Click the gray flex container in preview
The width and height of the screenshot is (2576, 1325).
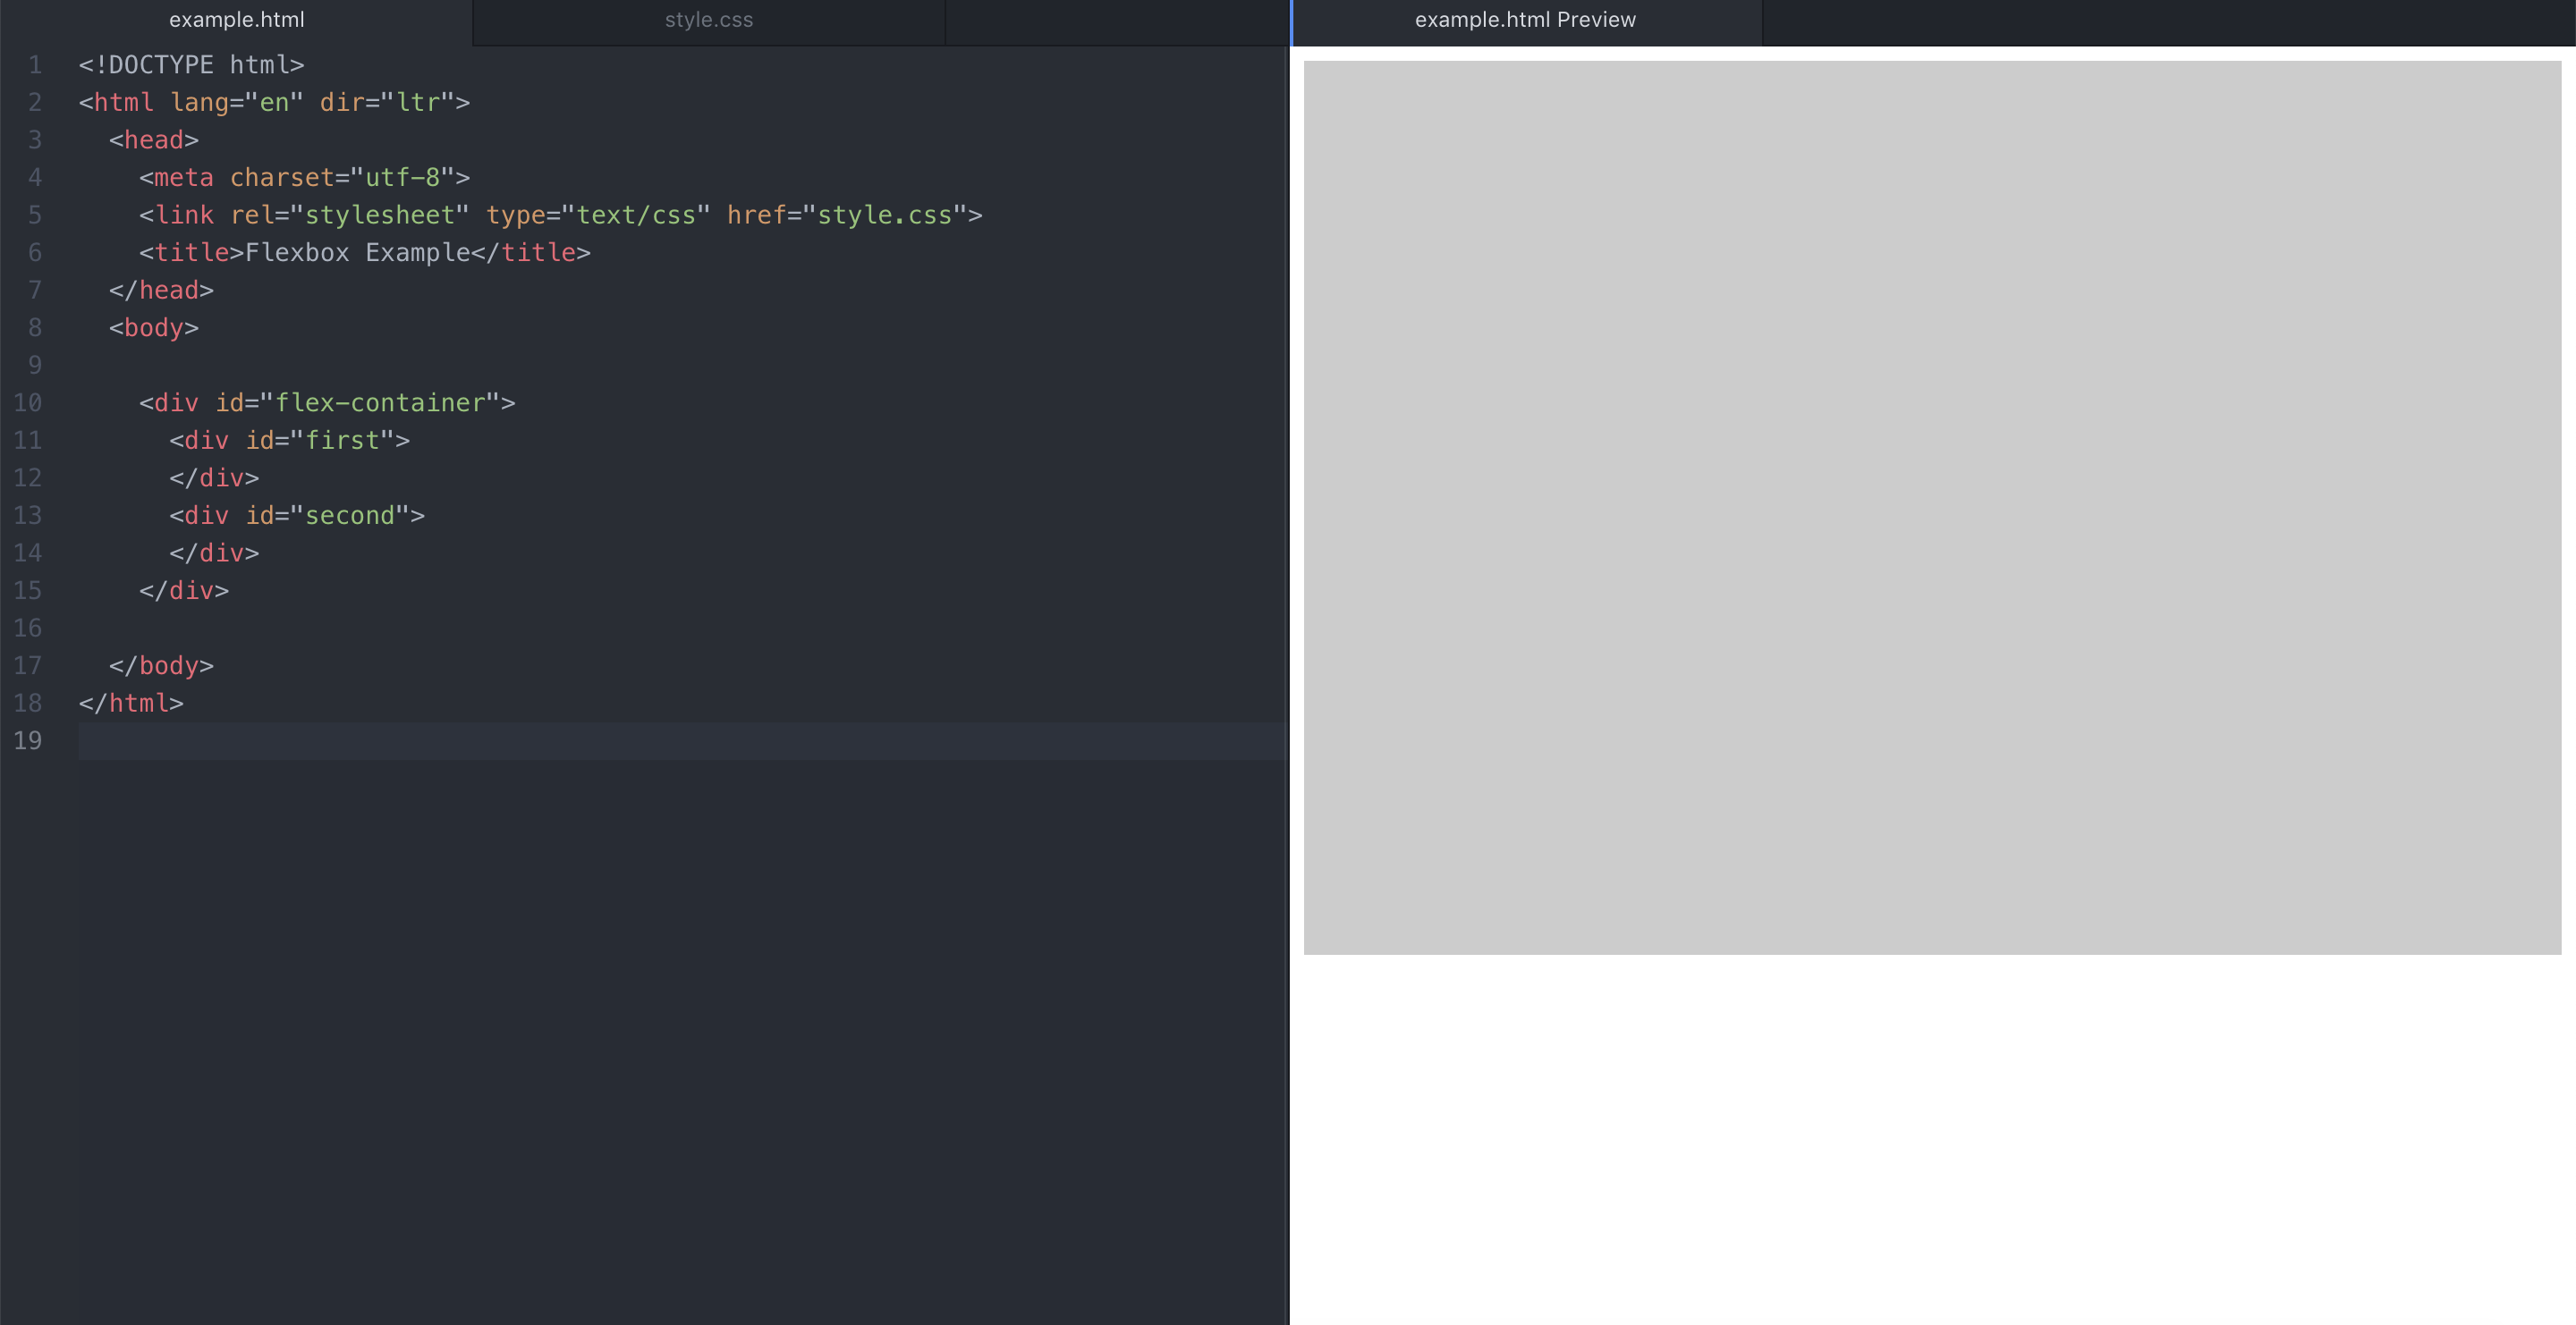pos(1931,507)
